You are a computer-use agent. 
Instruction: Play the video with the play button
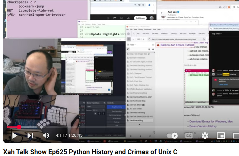point(15,135)
